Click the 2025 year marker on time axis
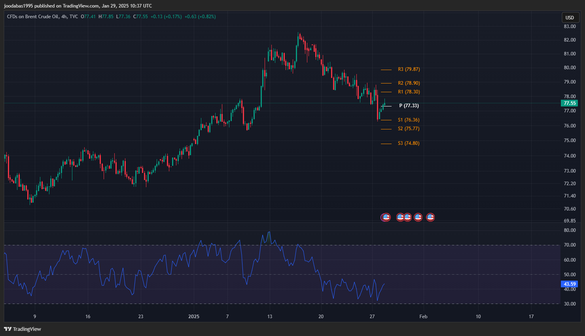 tap(194, 316)
